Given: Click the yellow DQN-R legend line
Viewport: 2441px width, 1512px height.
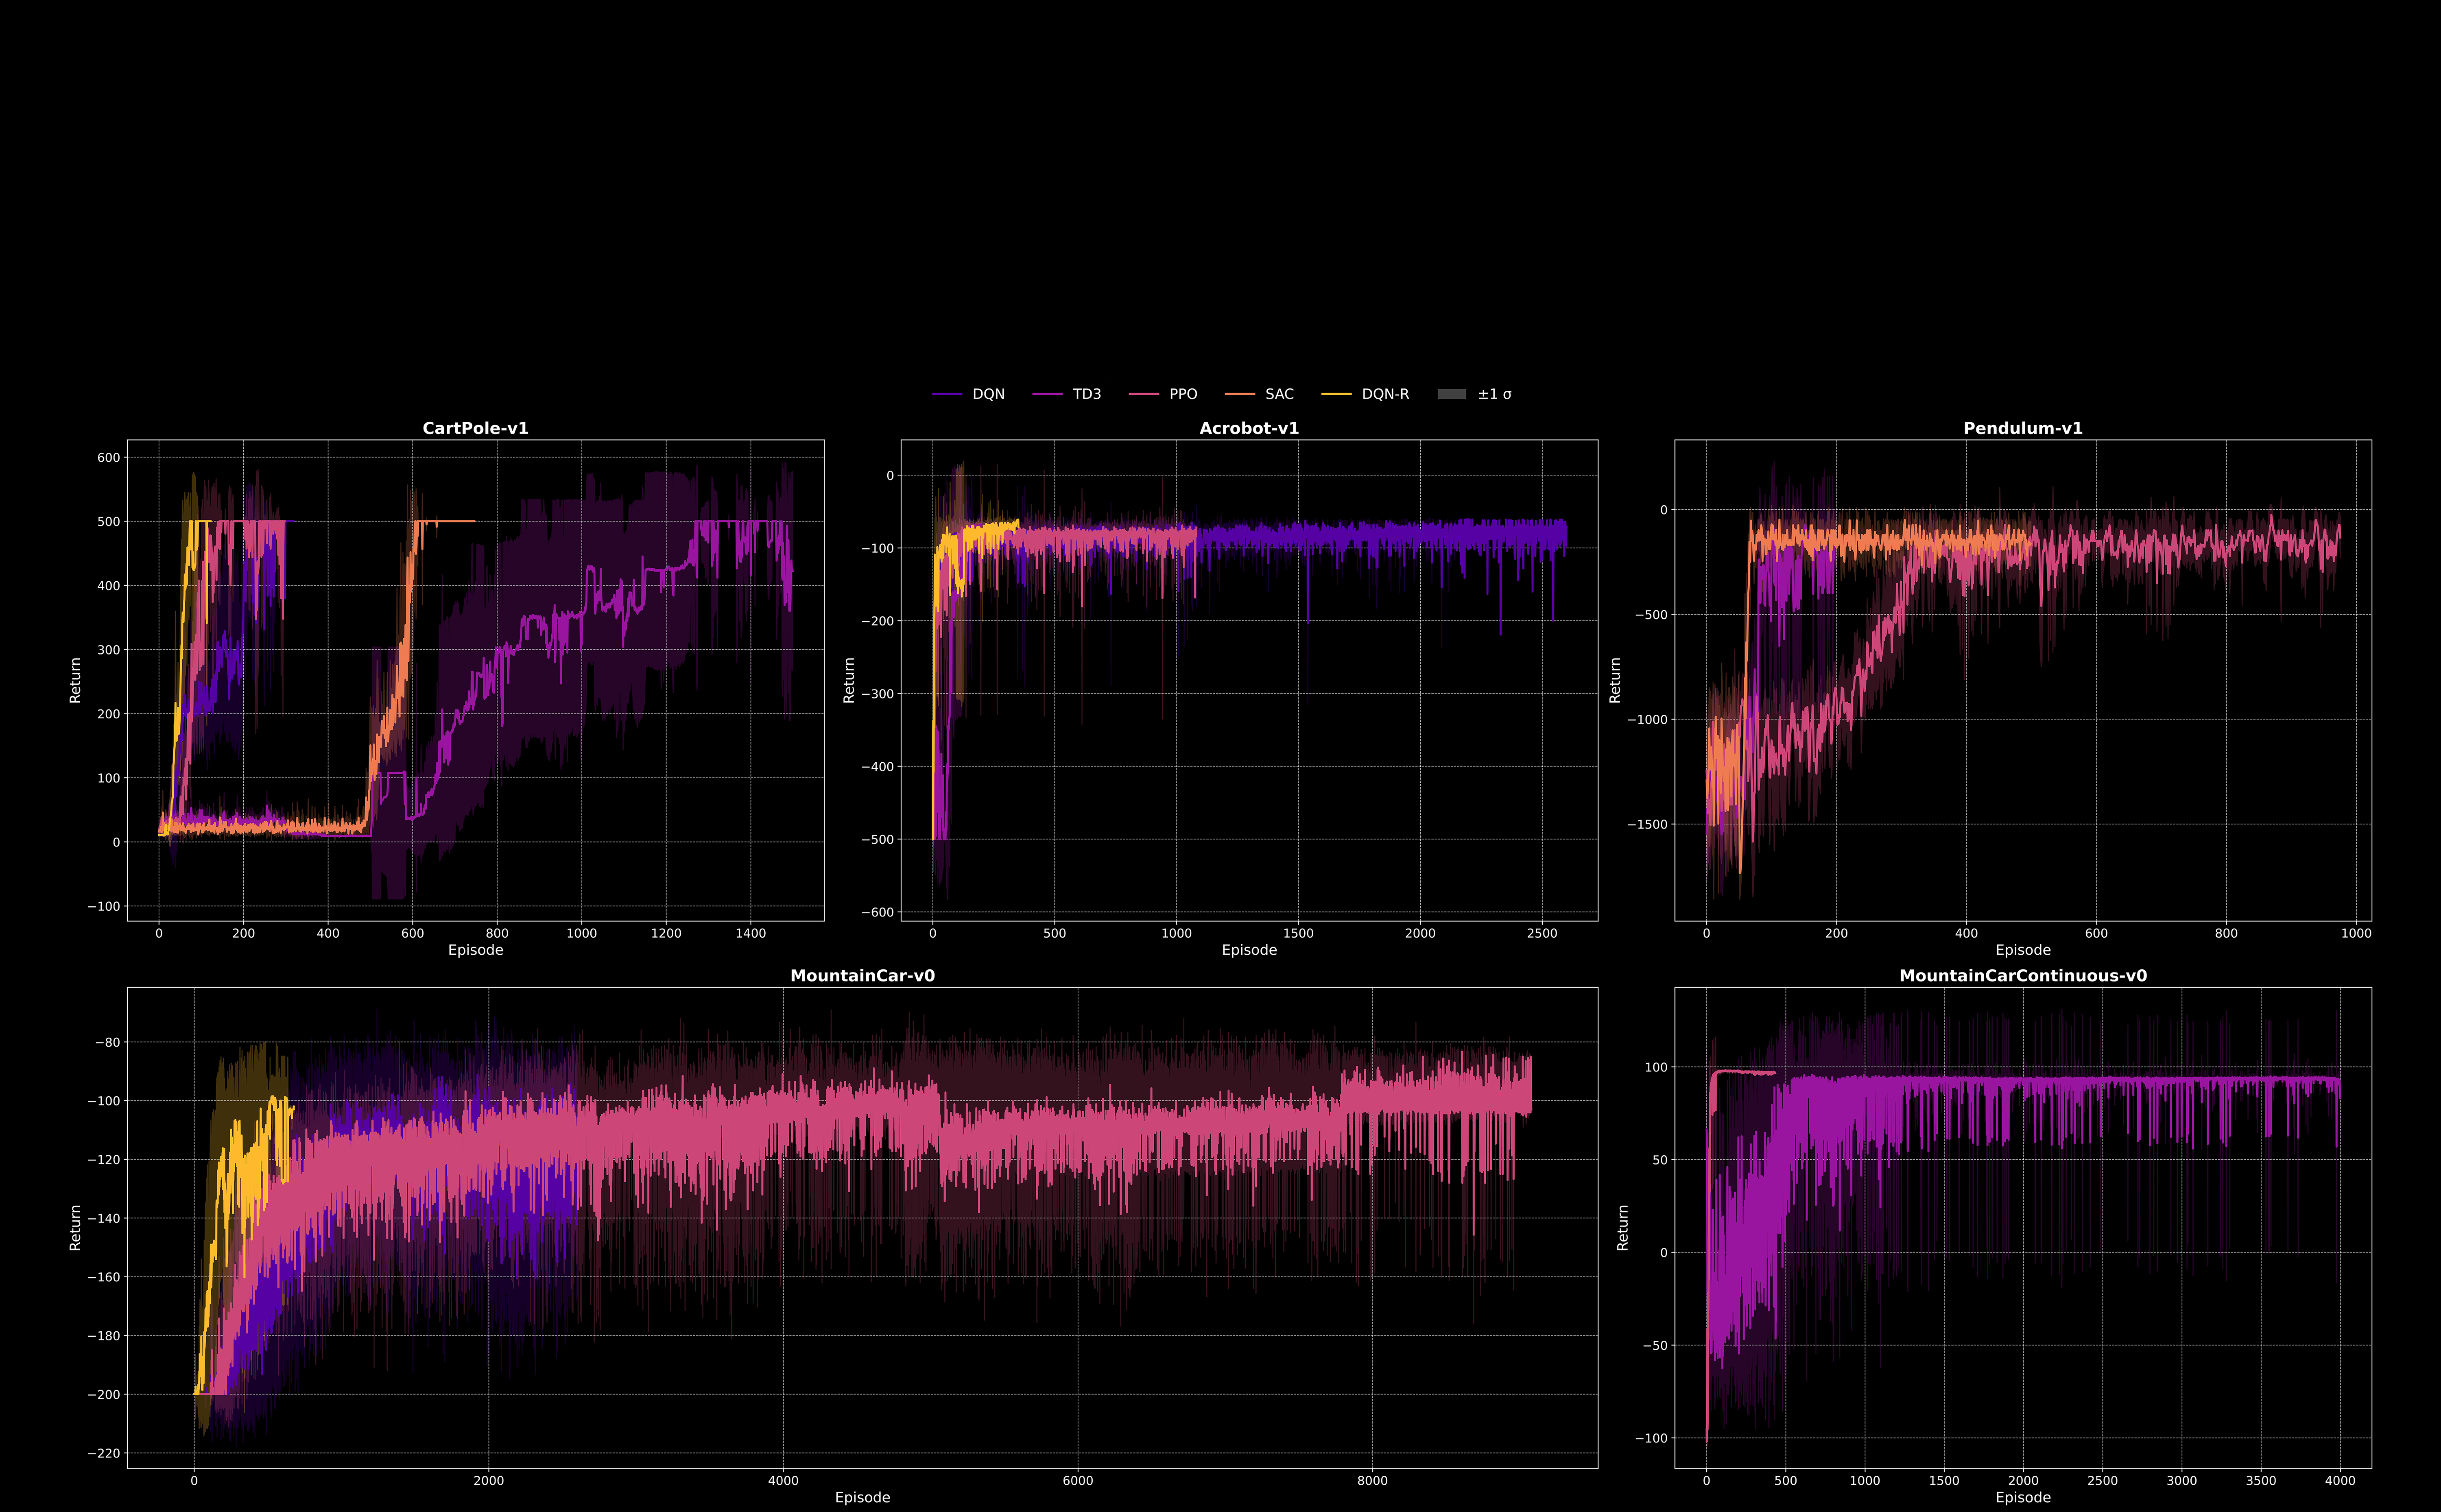Looking at the screenshot, I should [1336, 394].
